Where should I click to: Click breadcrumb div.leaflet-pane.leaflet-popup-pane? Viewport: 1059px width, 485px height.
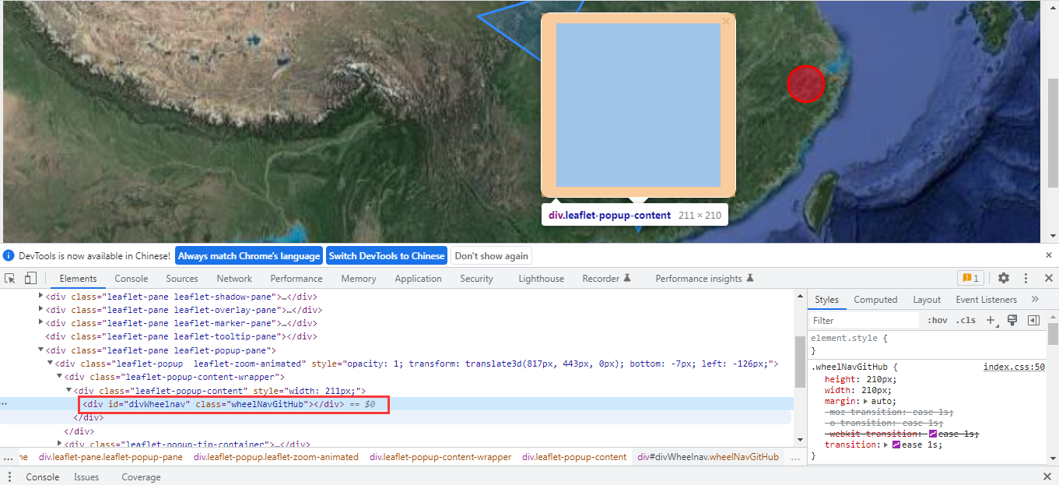click(110, 457)
